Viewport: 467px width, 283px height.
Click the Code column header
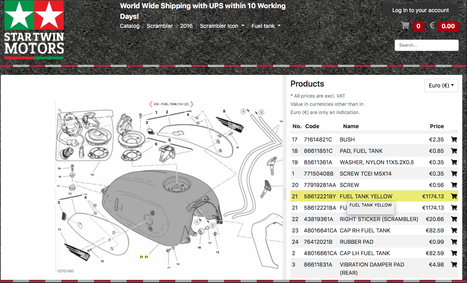(312, 126)
